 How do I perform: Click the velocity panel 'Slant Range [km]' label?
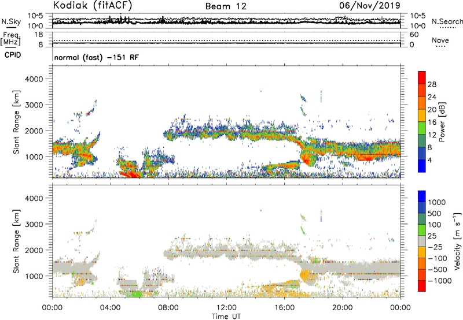[16, 241]
